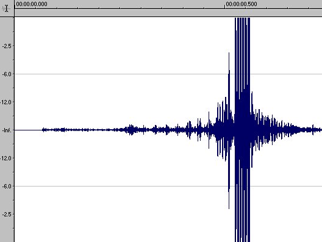The height and width of the screenshot is (242, 322).
Task: Click the small waveform burst in the middle
Action: tap(131, 130)
